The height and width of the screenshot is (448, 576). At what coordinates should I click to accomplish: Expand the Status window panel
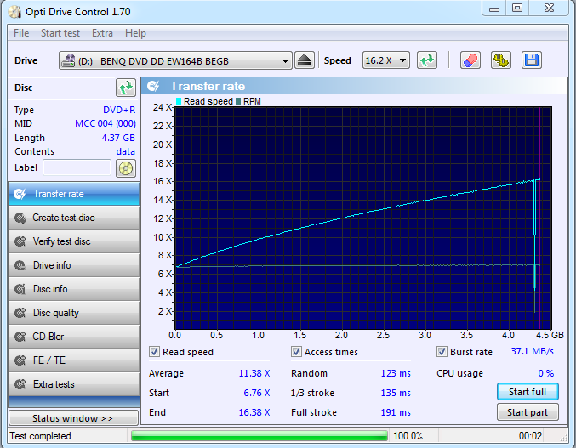tap(73, 418)
